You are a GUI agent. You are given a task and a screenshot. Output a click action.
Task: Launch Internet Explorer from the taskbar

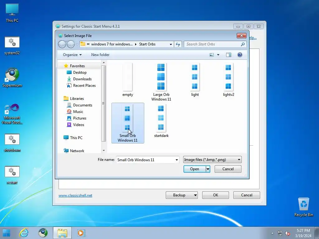tap(24, 233)
